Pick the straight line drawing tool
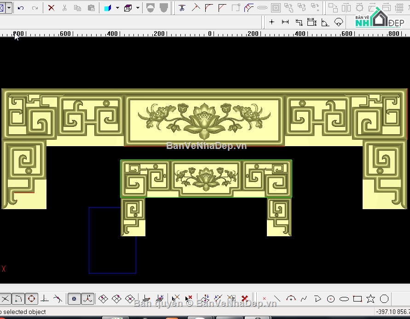Image resolution: width=410 pixels, height=319 pixels. (277, 299)
